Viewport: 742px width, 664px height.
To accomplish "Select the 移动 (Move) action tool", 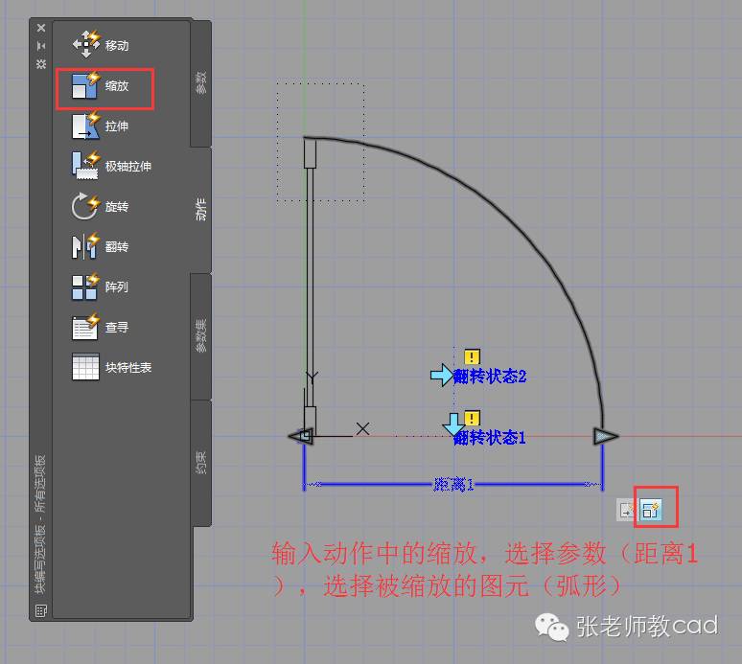I will click(x=102, y=45).
